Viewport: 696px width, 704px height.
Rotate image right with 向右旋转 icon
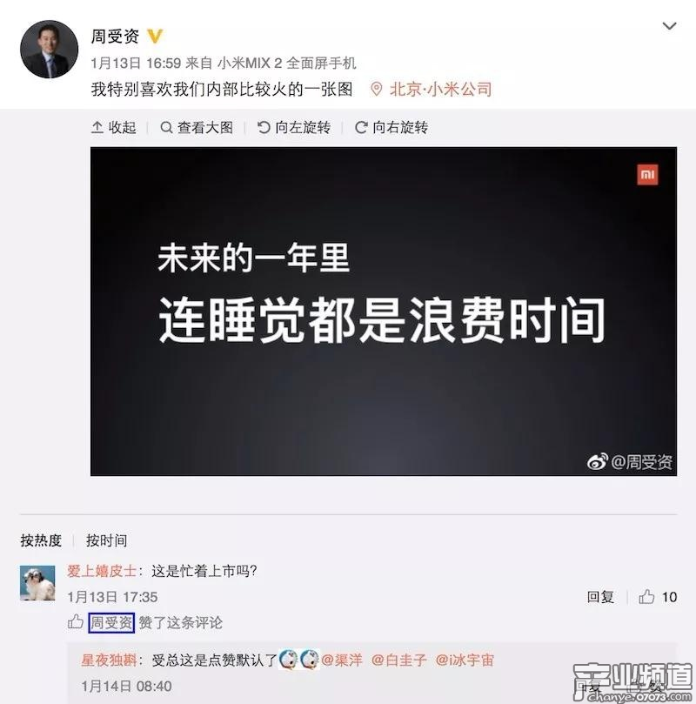point(361,128)
